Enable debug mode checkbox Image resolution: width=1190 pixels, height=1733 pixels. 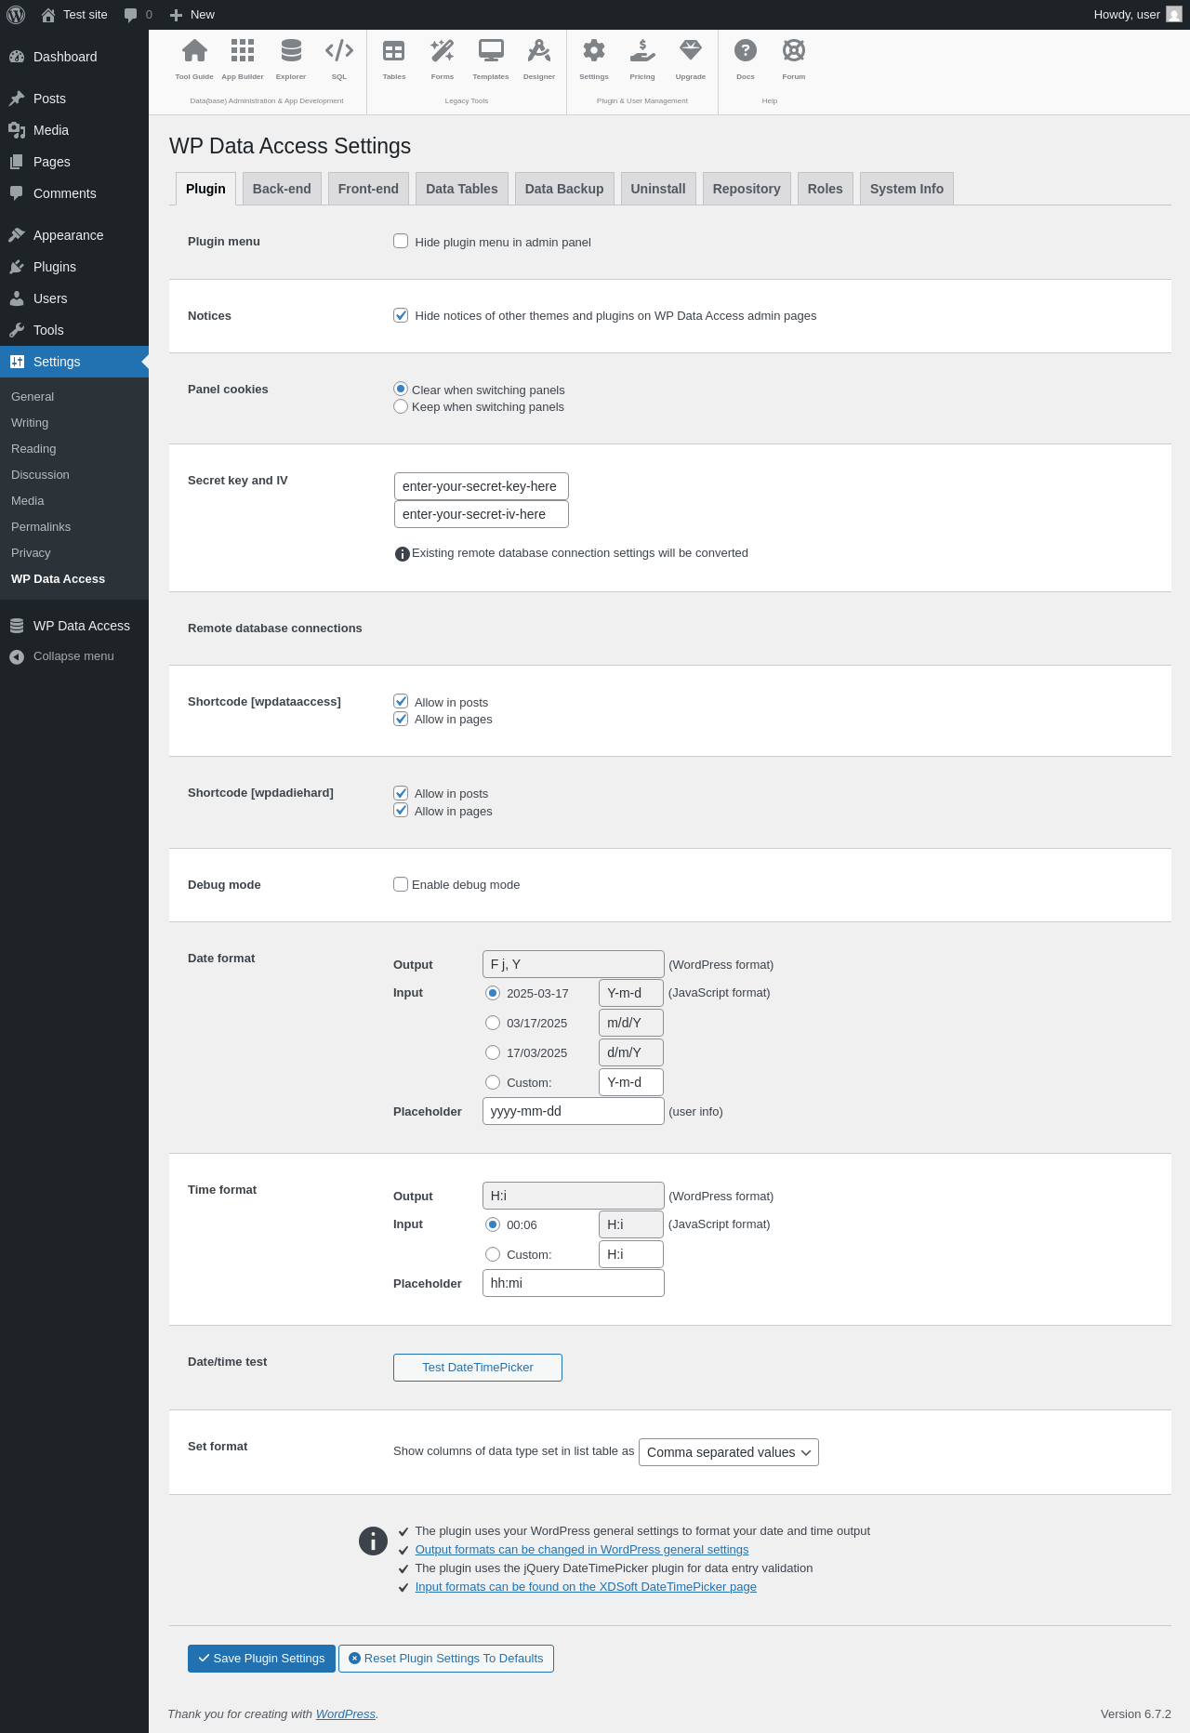[401, 884]
